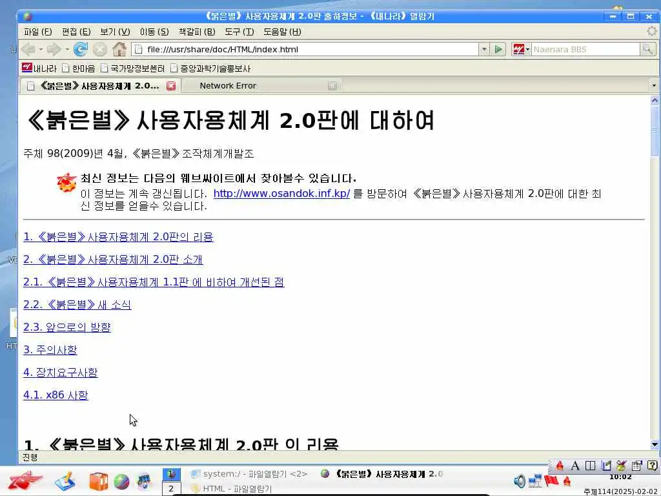This screenshot has height=496, width=661.
Task: Click the scrollbar down arrow
Action: click(655, 444)
